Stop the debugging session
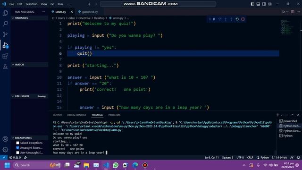 point(243,19)
